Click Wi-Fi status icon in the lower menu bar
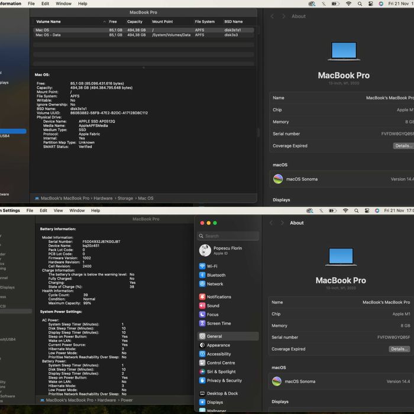Viewport: 414px width, 414px height. [345, 211]
